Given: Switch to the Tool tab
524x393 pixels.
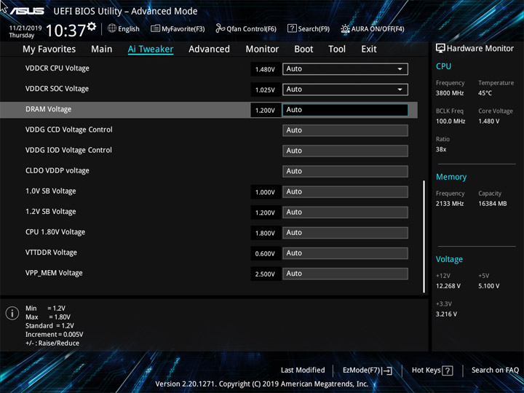Looking at the screenshot, I should point(337,49).
